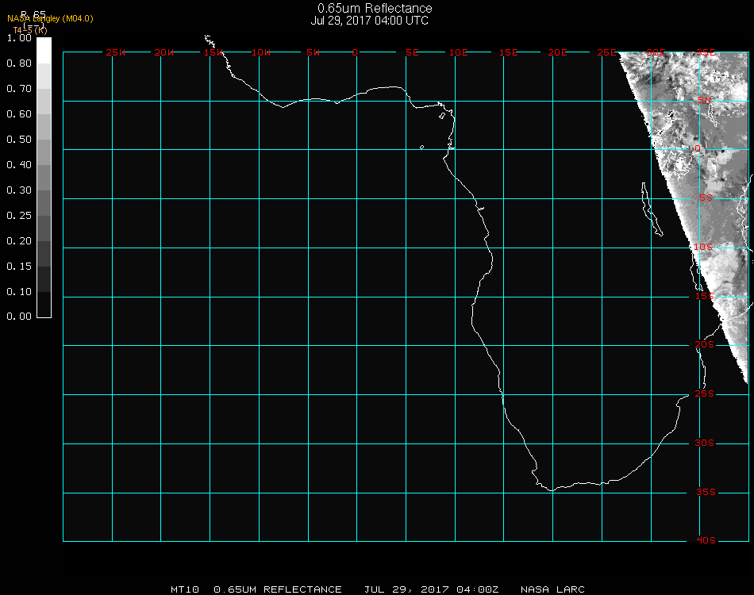Click the 'Jul 29, 2017 04:00 UTC' date text
This screenshot has height=595, width=754.
[369, 21]
